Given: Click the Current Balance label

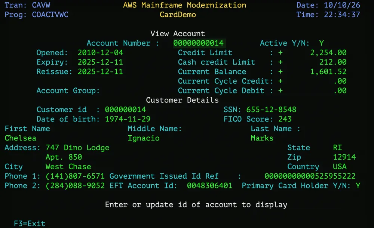Looking at the screenshot, I should point(212,71).
